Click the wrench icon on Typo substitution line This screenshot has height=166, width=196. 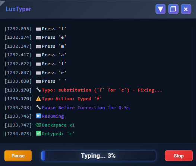tap(38, 90)
